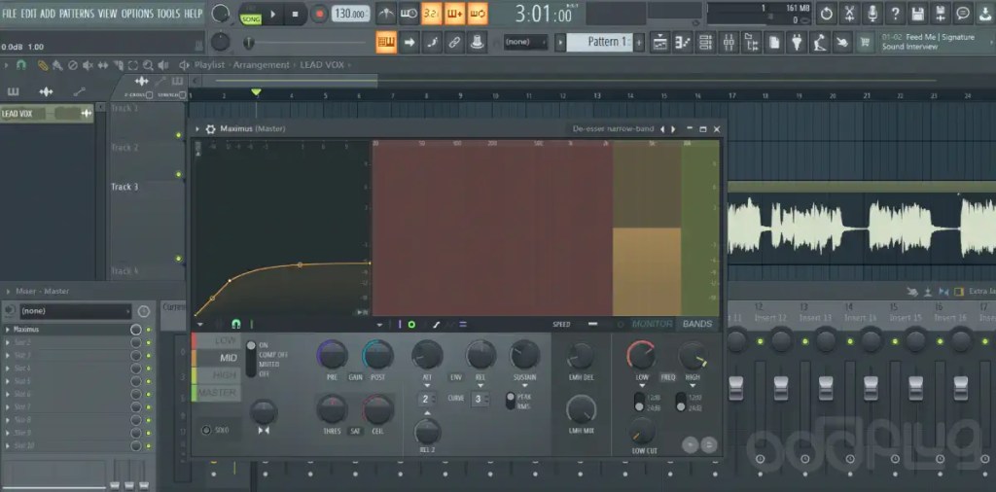Click the 130.000 tempo field
Screen dimensions: 996x492
[350, 14]
